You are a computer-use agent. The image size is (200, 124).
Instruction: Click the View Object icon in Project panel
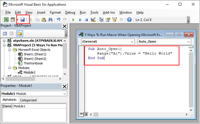tap(11, 33)
